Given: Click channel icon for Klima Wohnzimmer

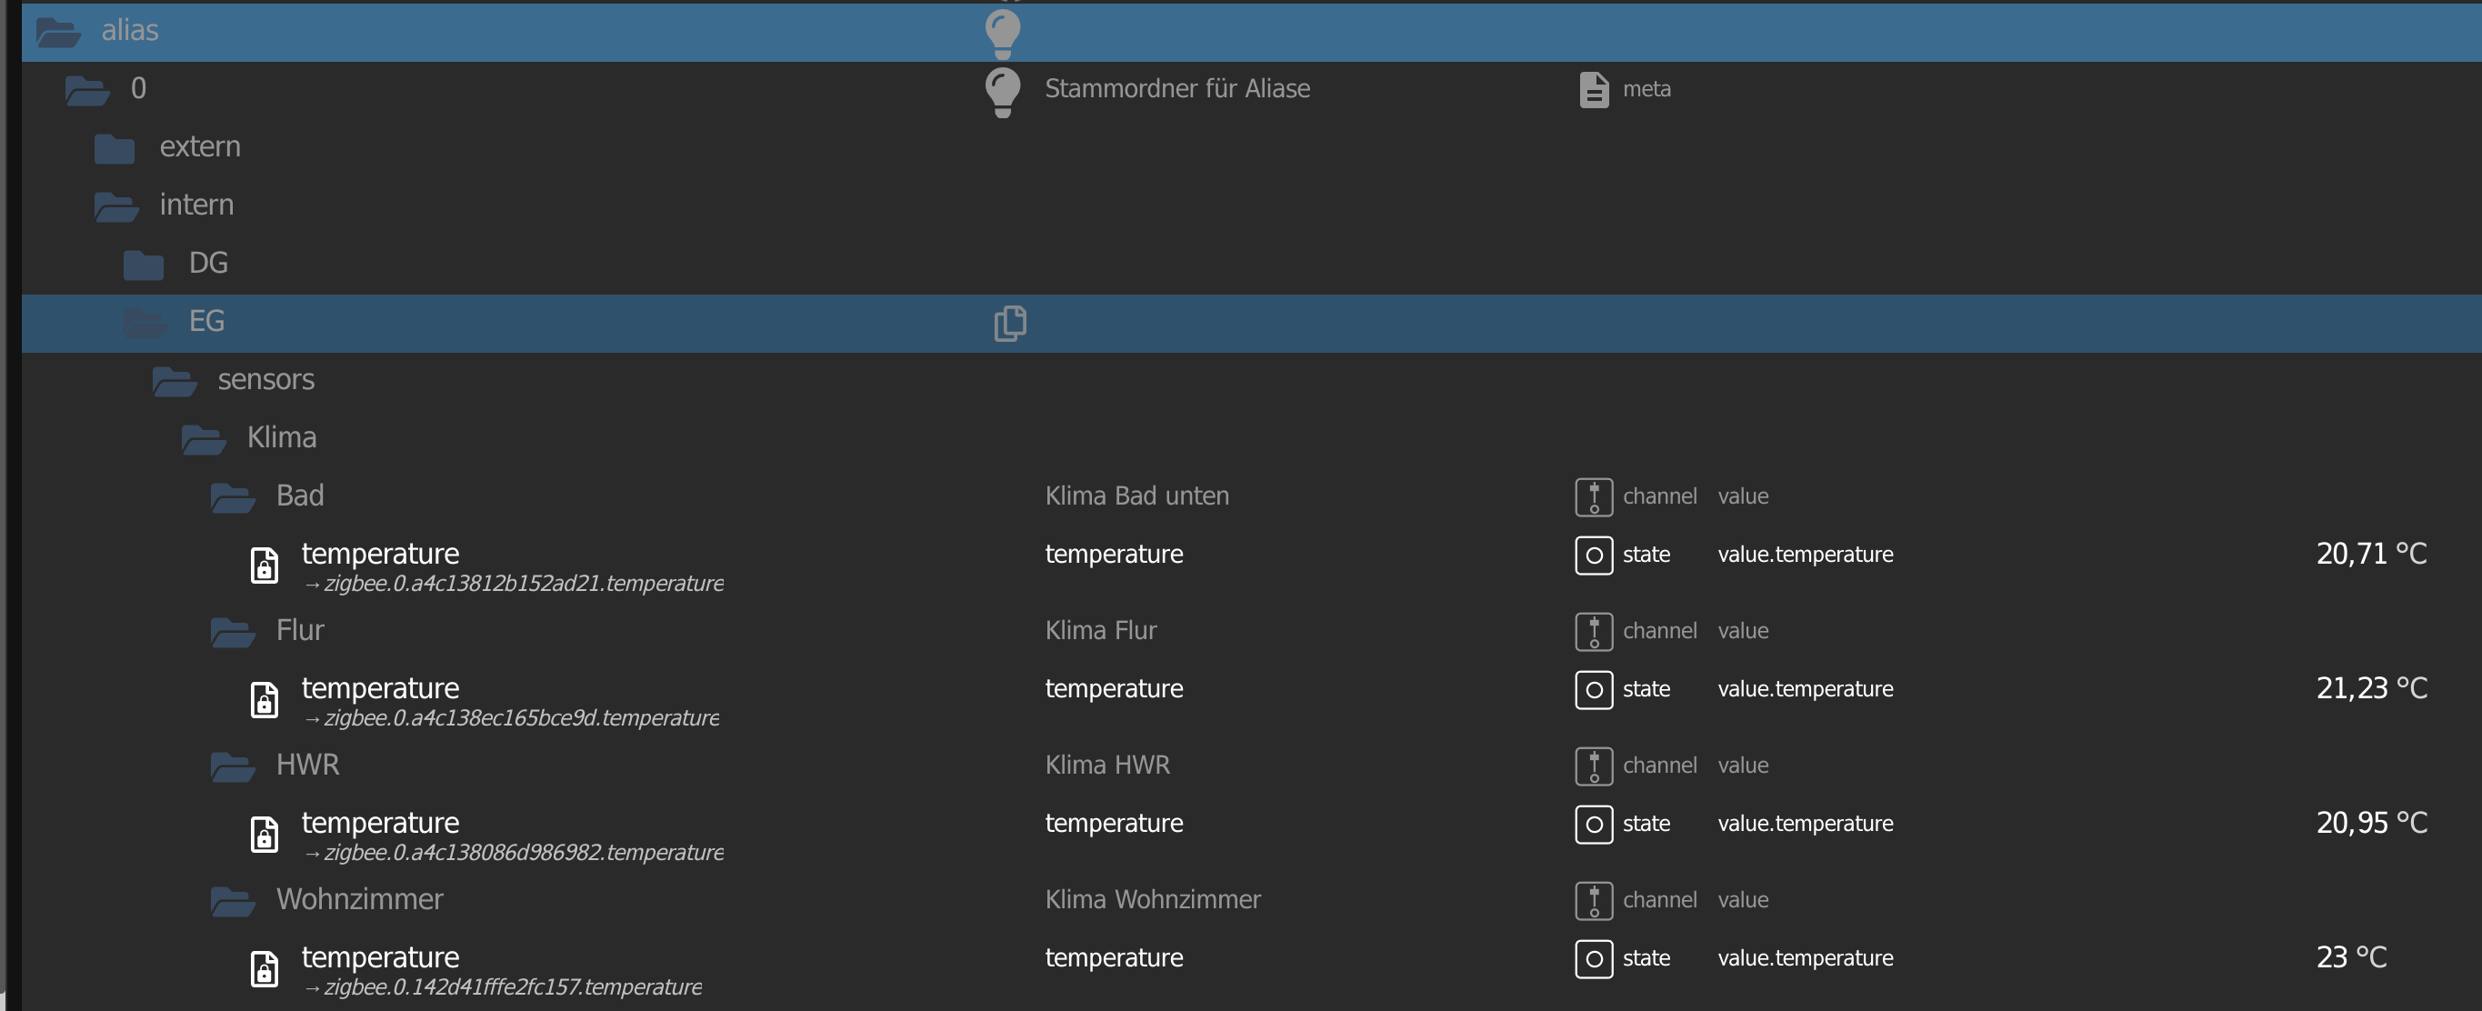Looking at the screenshot, I should tap(1593, 901).
